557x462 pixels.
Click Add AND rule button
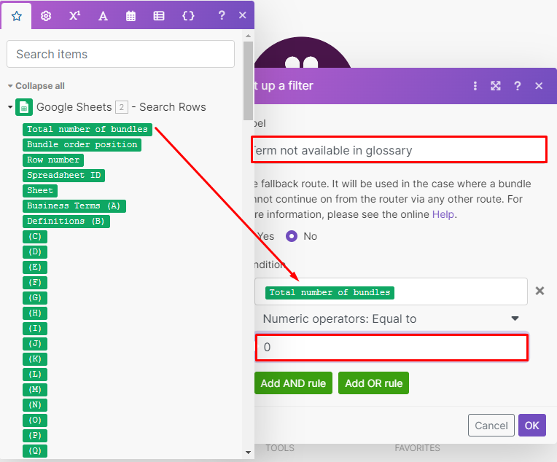[293, 383]
